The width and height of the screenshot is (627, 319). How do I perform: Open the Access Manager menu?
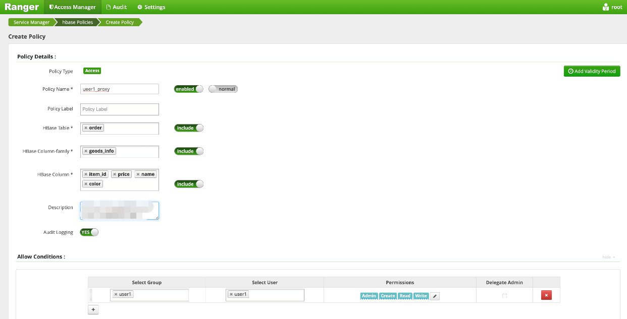(x=73, y=7)
